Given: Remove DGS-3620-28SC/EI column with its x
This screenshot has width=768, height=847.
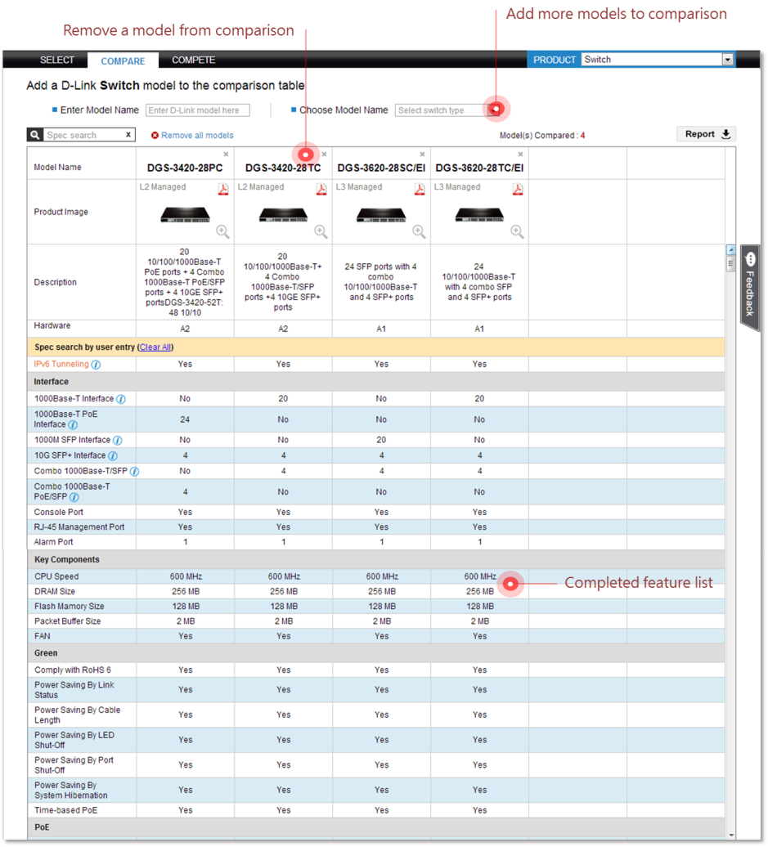Looking at the screenshot, I should coord(422,155).
